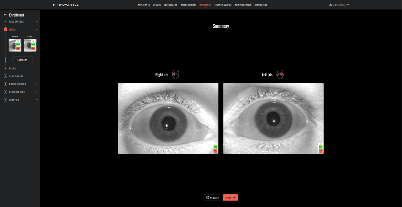Click the Rolled Fingers step label
Viewport: 402px width, 207px height.
pyautogui.click(x=17, y=84)
